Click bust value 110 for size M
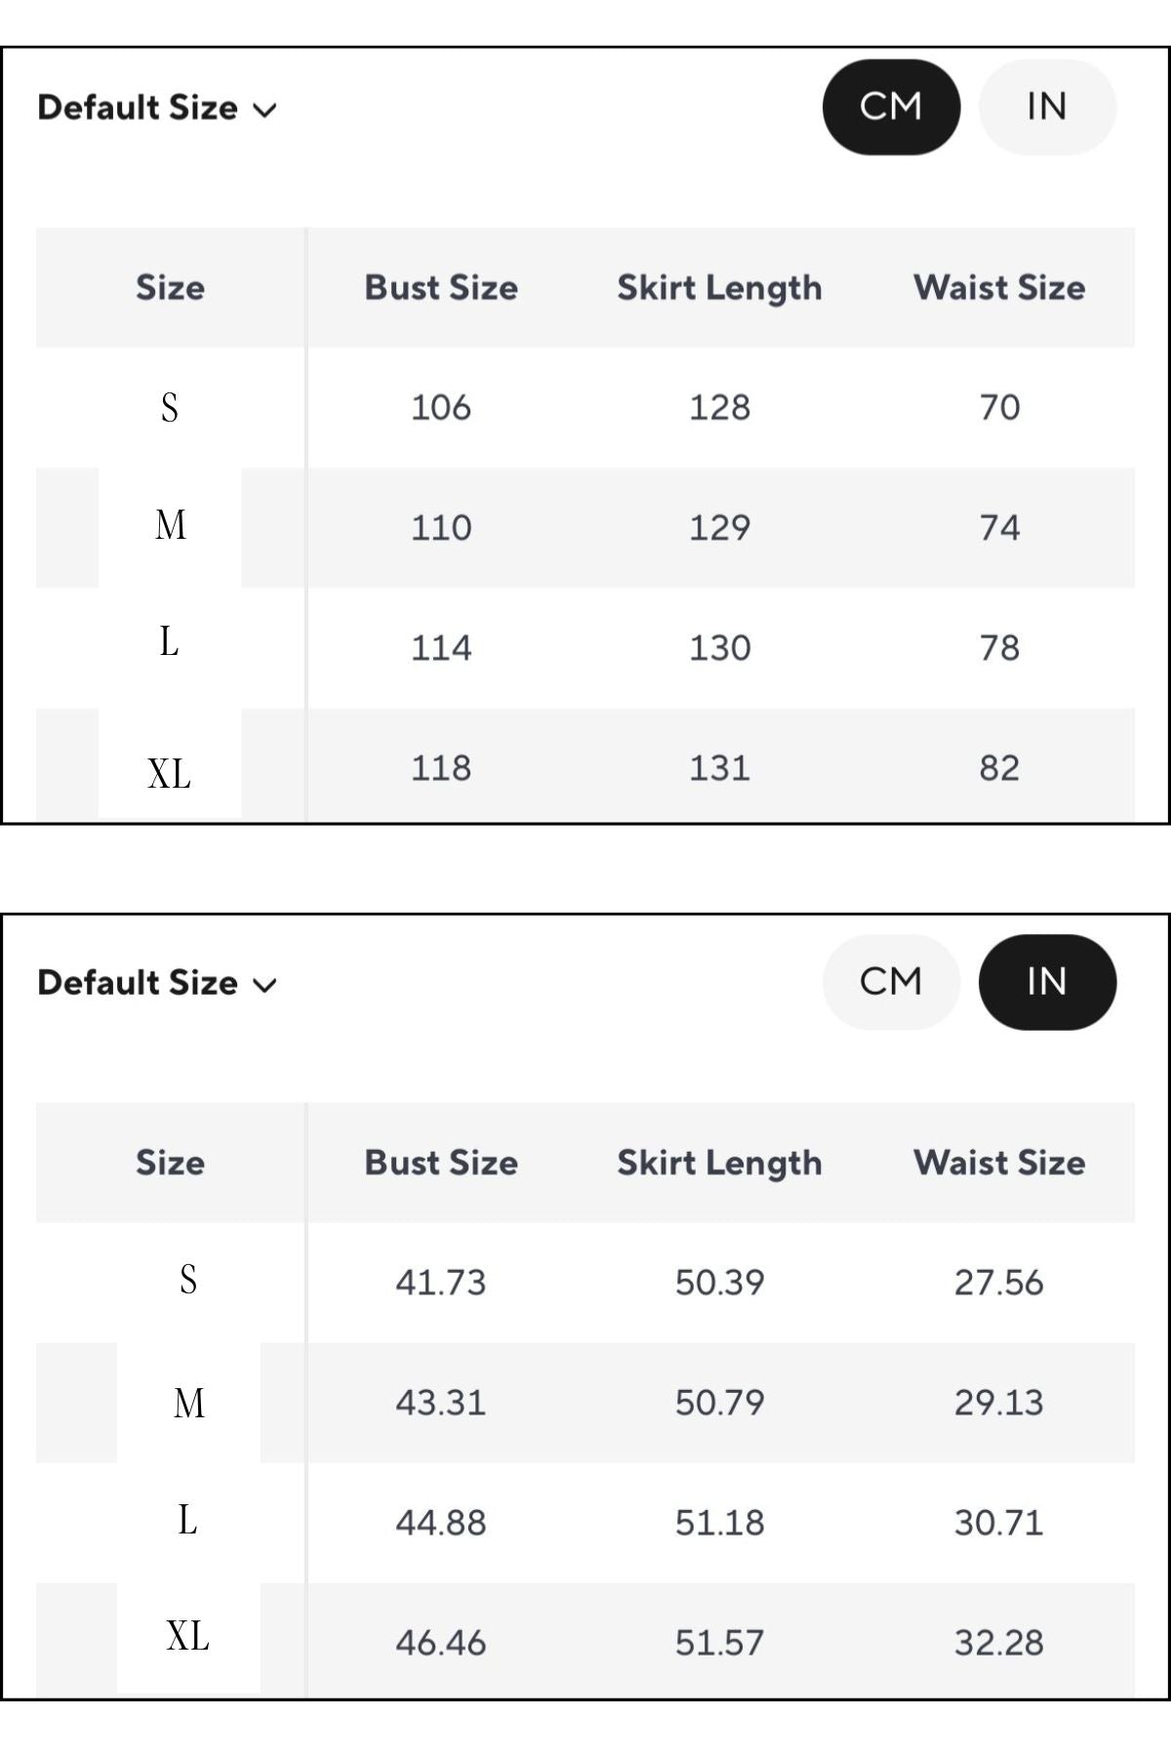 441,528
